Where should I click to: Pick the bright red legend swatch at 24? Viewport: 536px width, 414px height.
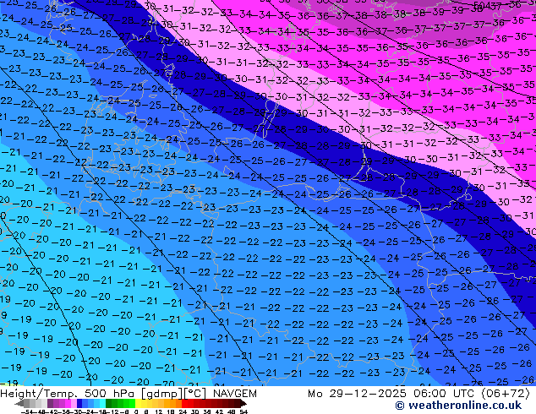point(184,404)
